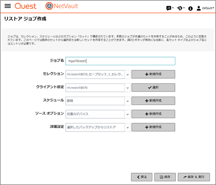Click the ジョブ名 field label
Viewport: 216px width, 185px height.
[x=57, y=60]
